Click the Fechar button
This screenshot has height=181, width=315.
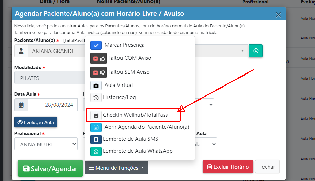267,167
